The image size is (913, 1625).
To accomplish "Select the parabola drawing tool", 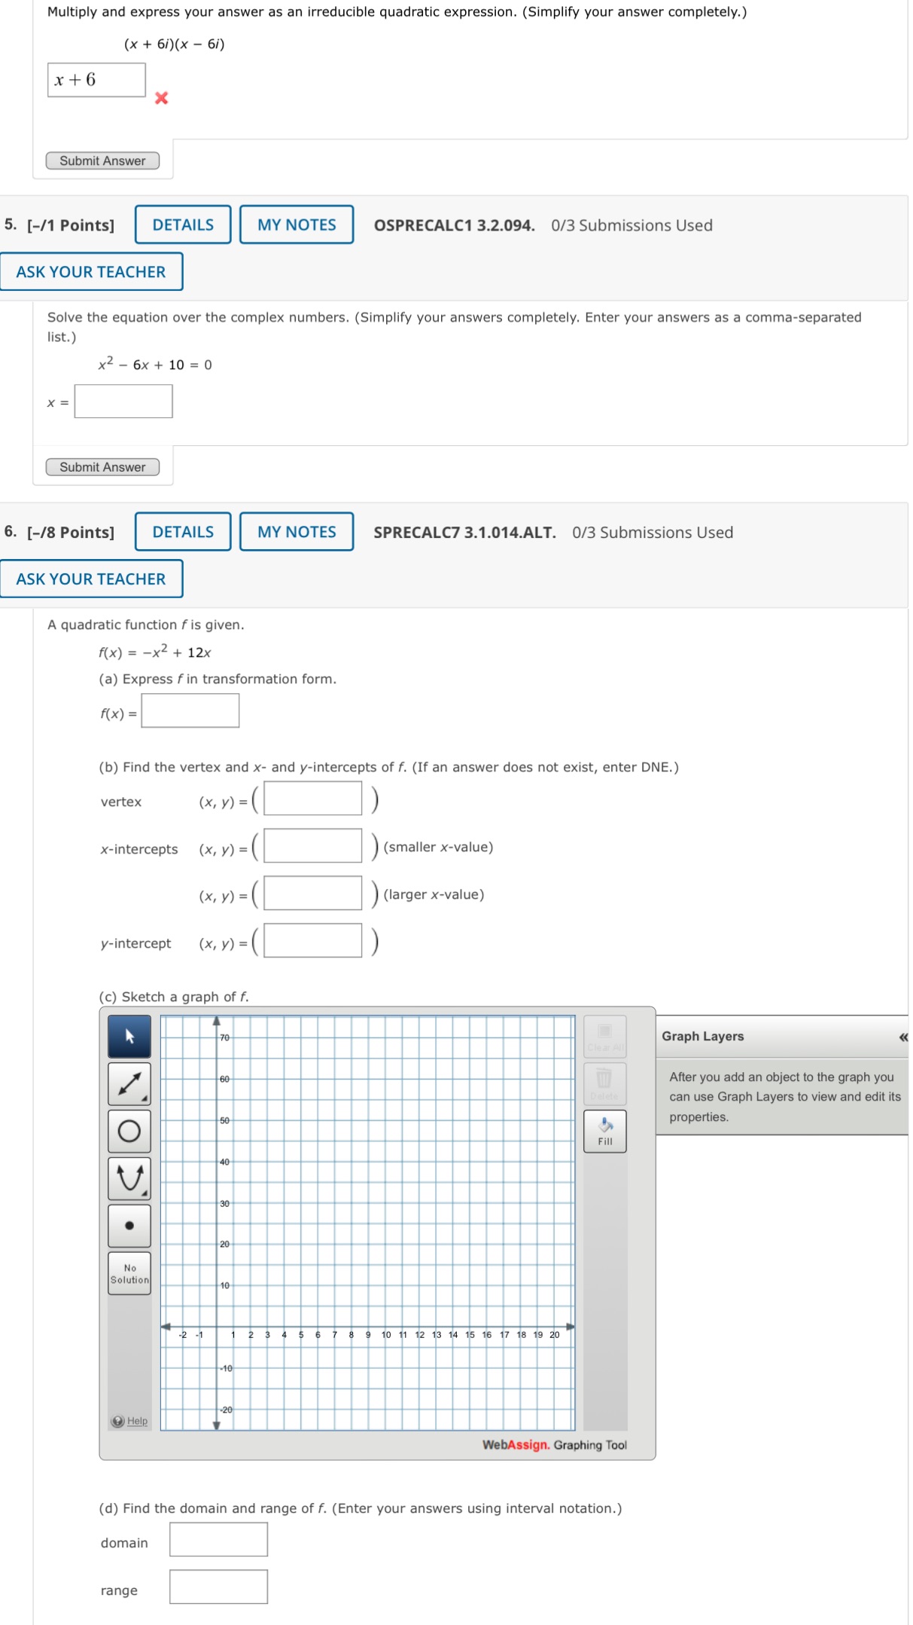I will pos(128,1177).
